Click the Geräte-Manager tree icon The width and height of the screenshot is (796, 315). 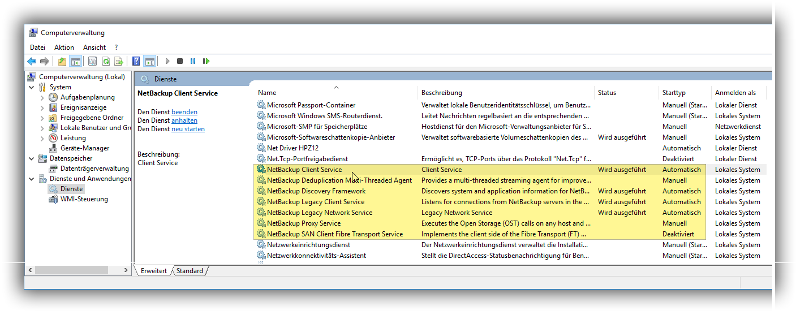pos(53,148)
